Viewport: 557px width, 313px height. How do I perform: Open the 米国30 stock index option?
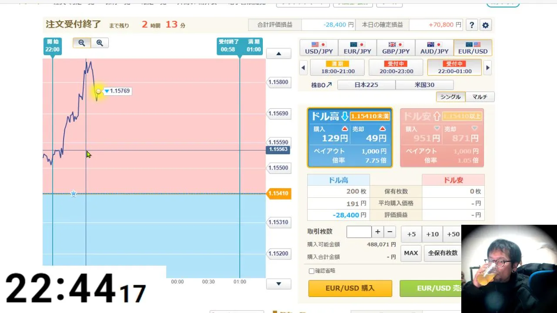(x=424, y=85)
